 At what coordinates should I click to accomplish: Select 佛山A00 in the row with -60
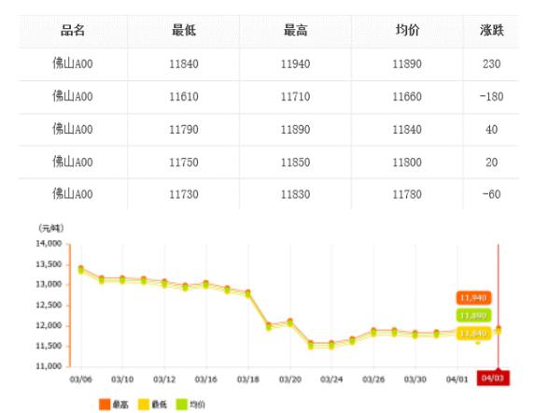pos(73,194)
